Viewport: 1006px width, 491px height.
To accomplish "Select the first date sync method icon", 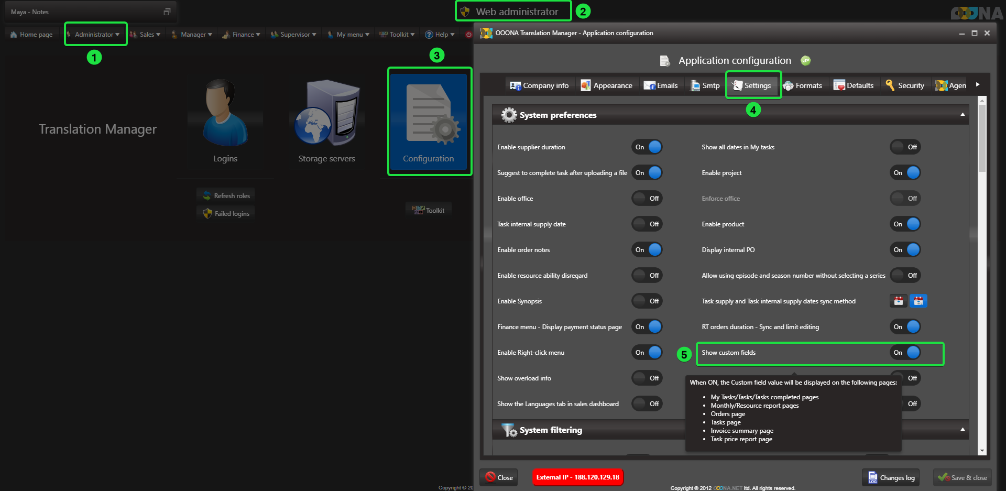I will pos(899,301).
